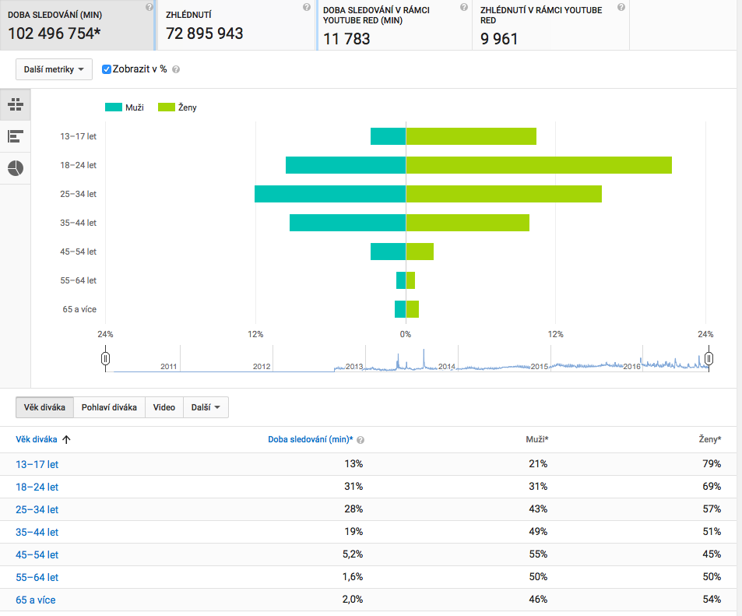
Task: Switch to horizontal bar chart view icon
Action: pyautogui.click(x=16, y=136)
